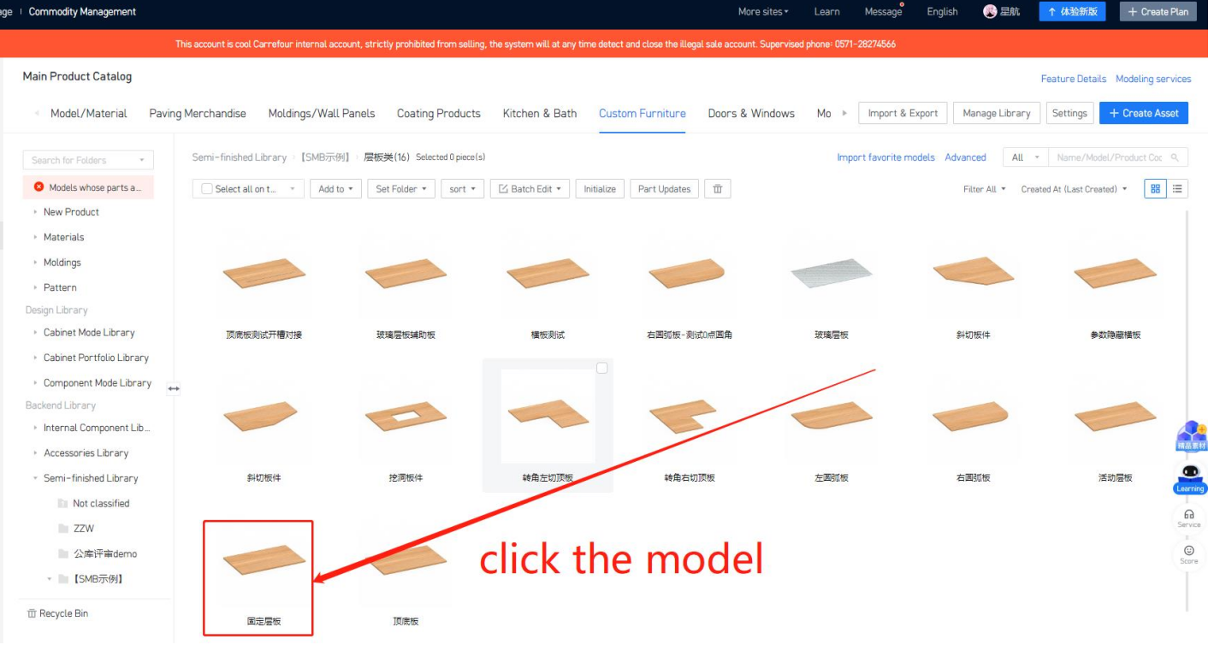
Task: Click the Advanced search link
Action: tap(966, 157)
